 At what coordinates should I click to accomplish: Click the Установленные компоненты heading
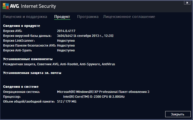[x=28, y=59]
